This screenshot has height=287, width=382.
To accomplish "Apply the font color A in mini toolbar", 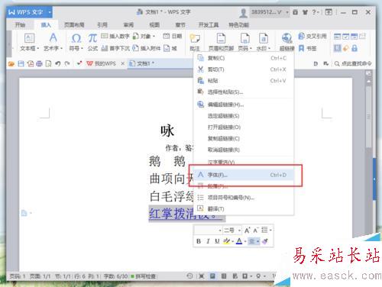I will [239, 241].
